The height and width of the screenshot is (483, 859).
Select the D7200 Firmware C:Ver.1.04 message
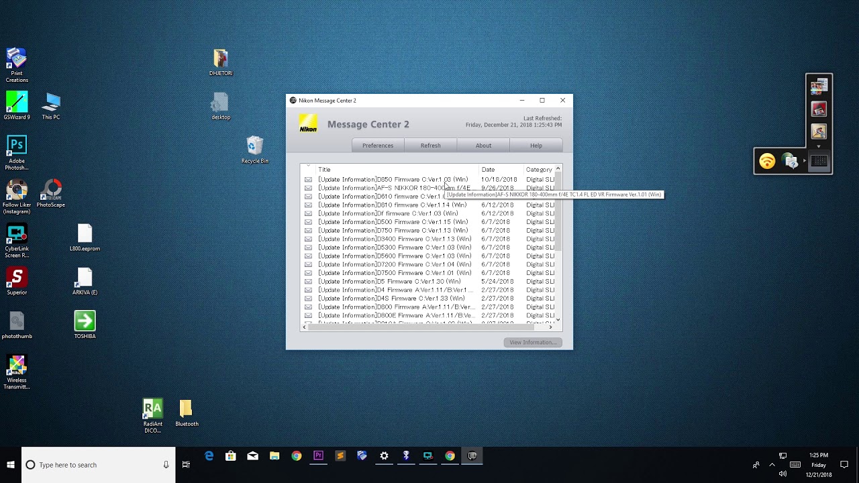tap(395, 264)
